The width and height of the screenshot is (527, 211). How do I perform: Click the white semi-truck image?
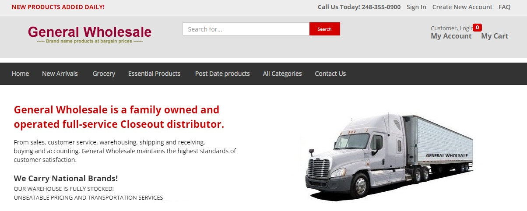pos(387,155)
